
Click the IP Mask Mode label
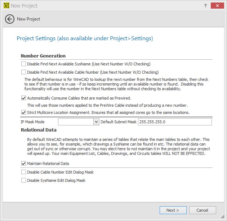coord(32,122)
